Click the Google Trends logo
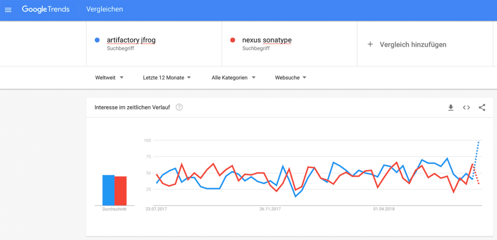 pos(46,9)
